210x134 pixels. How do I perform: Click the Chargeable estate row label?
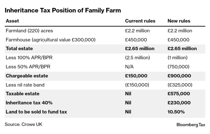click(27, 76)
